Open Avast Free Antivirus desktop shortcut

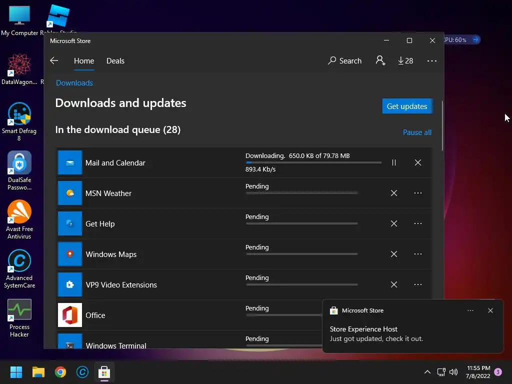pos(19,219)
